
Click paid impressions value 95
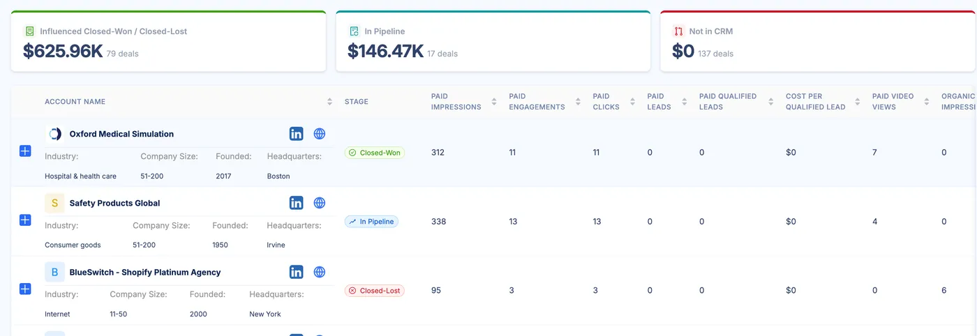435,291
